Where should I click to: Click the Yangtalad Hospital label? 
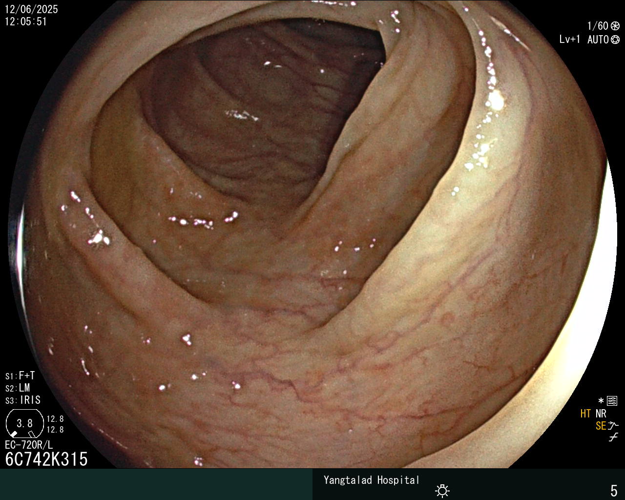pos(372,480)
